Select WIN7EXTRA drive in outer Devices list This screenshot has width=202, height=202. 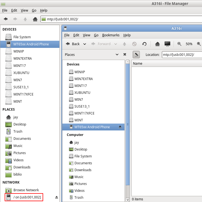pyautogui.click(x=23, y=59)
